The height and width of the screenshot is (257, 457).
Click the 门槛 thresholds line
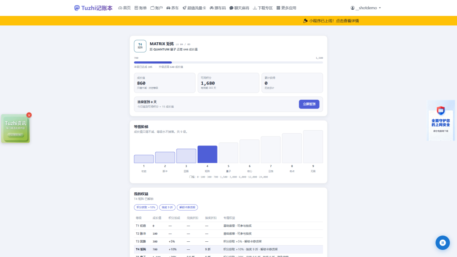click(228, 177)
